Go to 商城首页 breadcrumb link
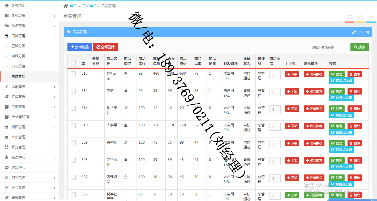This screenshot has width=377, height=201. pyautogui.click(x=90, y=6)
